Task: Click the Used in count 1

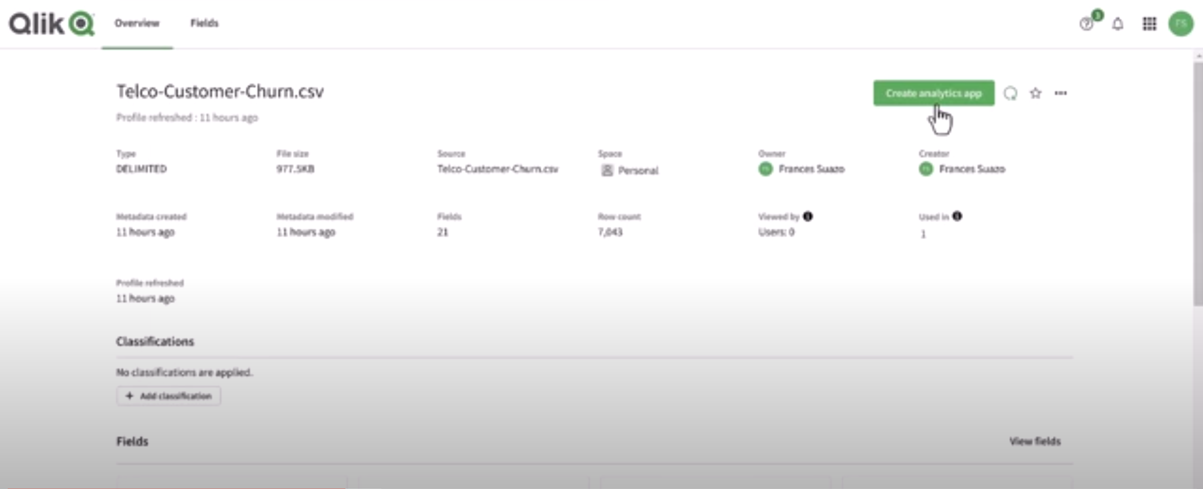Action: point(923,234)
